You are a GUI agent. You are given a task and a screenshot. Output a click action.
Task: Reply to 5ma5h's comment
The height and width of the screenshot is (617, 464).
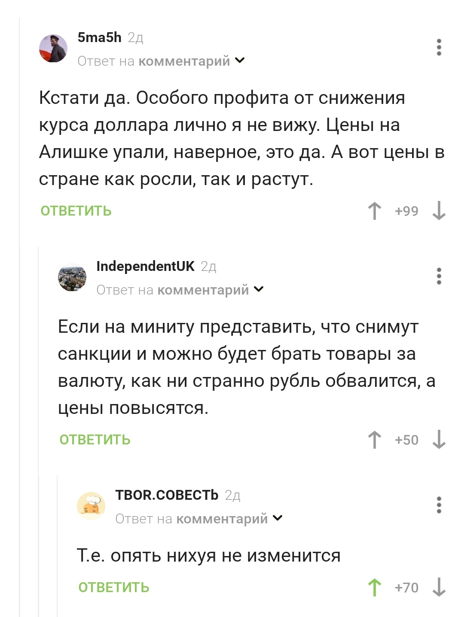[76, 211]
